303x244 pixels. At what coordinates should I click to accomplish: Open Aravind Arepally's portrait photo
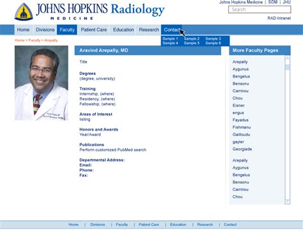pos(42,83)
